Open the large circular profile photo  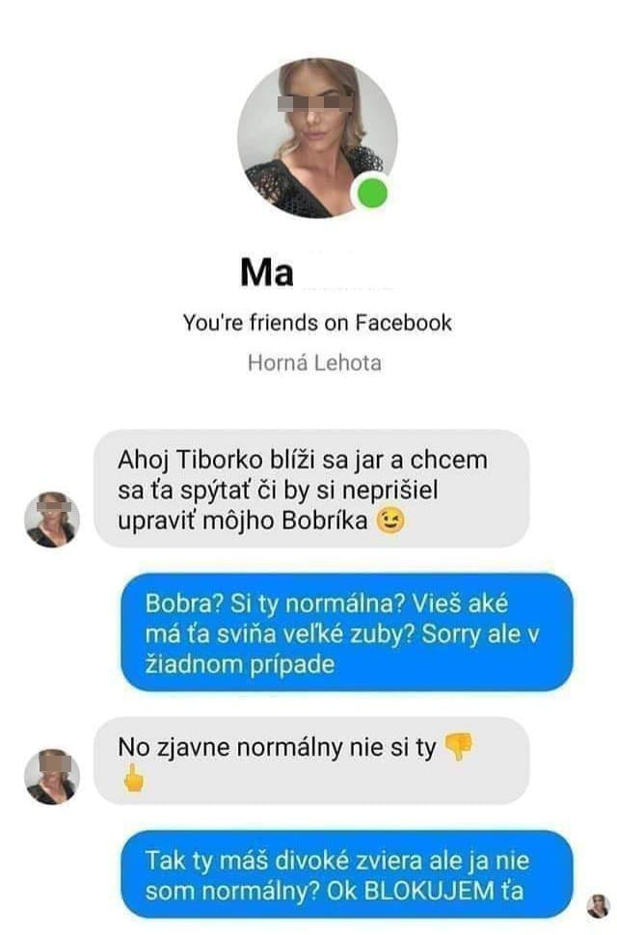(317, 139)
